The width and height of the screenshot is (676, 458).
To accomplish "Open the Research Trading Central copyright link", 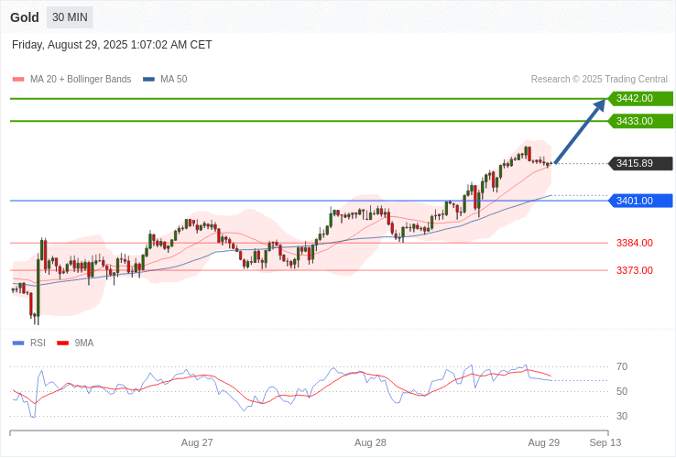I will tap(599, 80).
